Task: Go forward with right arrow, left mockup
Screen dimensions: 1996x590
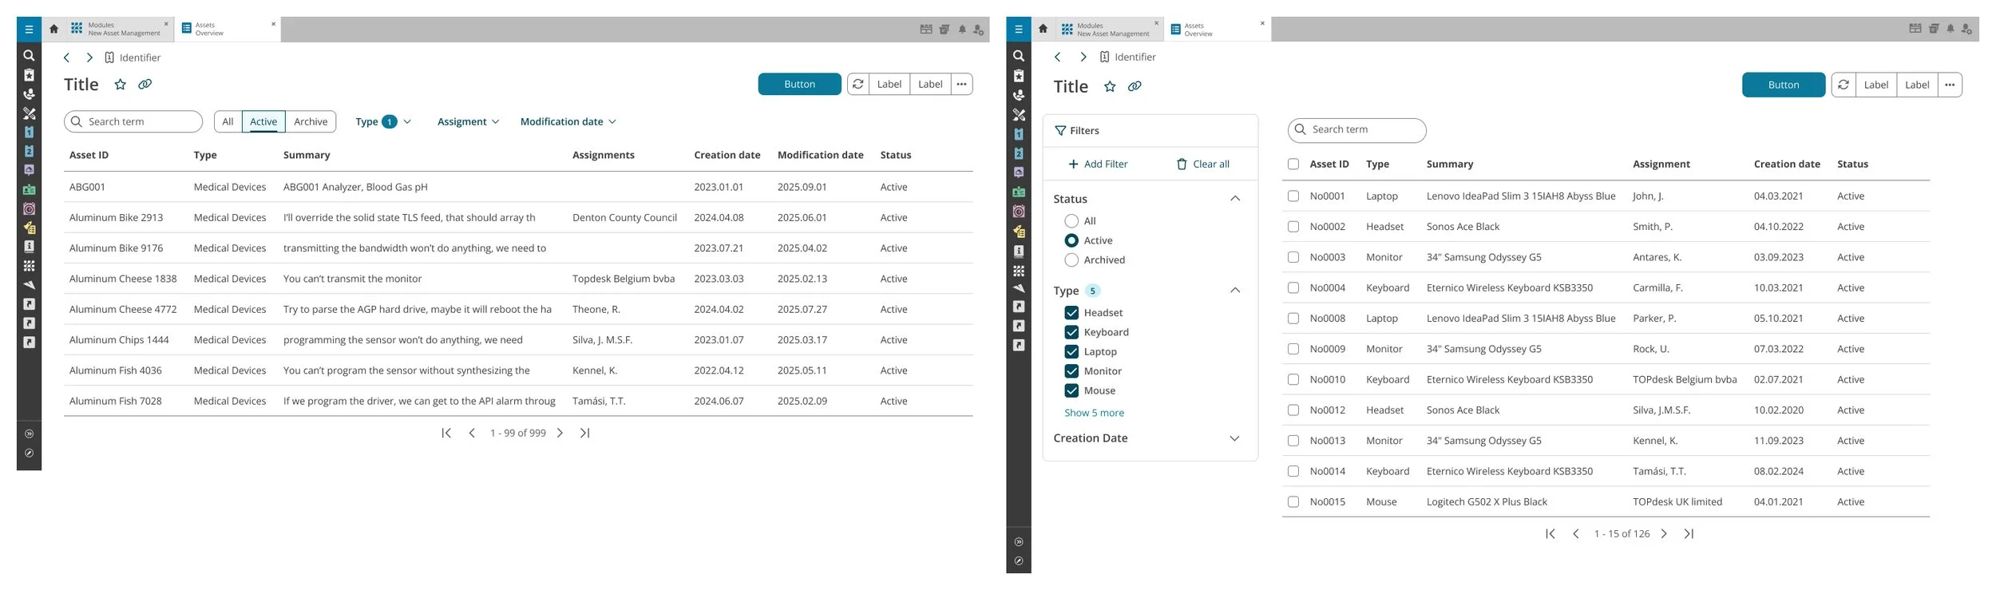Action: click(x=89, y=57)
